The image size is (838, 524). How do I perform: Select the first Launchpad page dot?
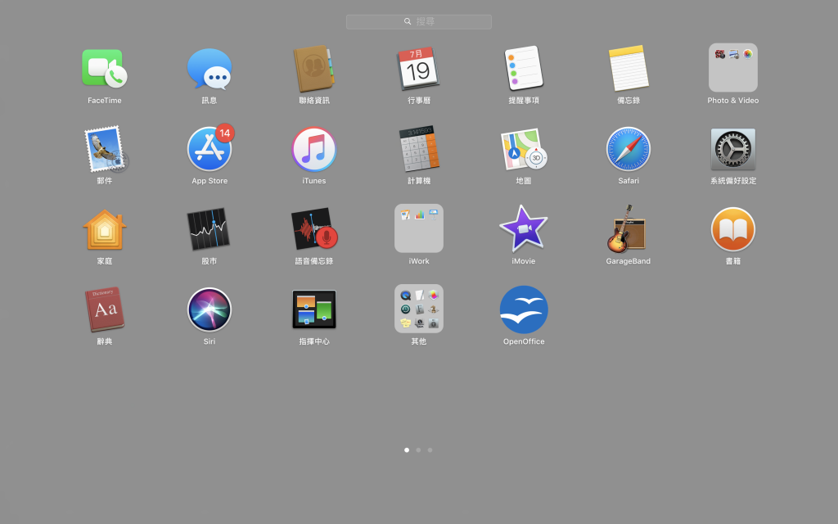407,450
